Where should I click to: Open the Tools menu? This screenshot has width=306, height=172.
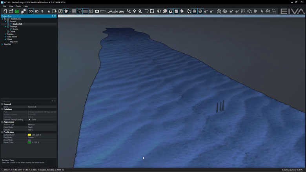point(18,6)
